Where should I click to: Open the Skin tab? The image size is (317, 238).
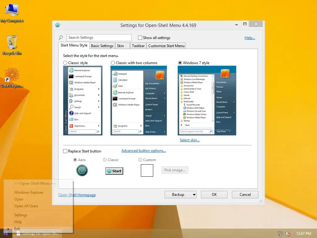(122, 46)
